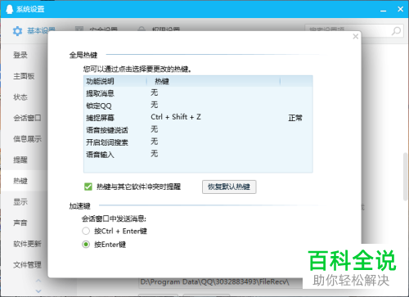Select 开启划词搜索 hotkey row

[198, 142]
